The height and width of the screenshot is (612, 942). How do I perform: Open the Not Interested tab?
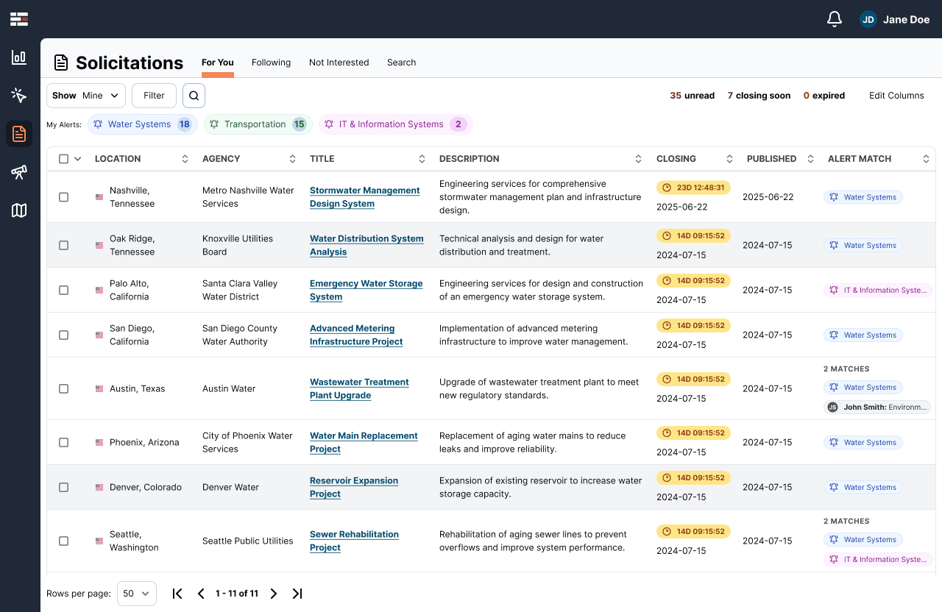tap(339, 63)
